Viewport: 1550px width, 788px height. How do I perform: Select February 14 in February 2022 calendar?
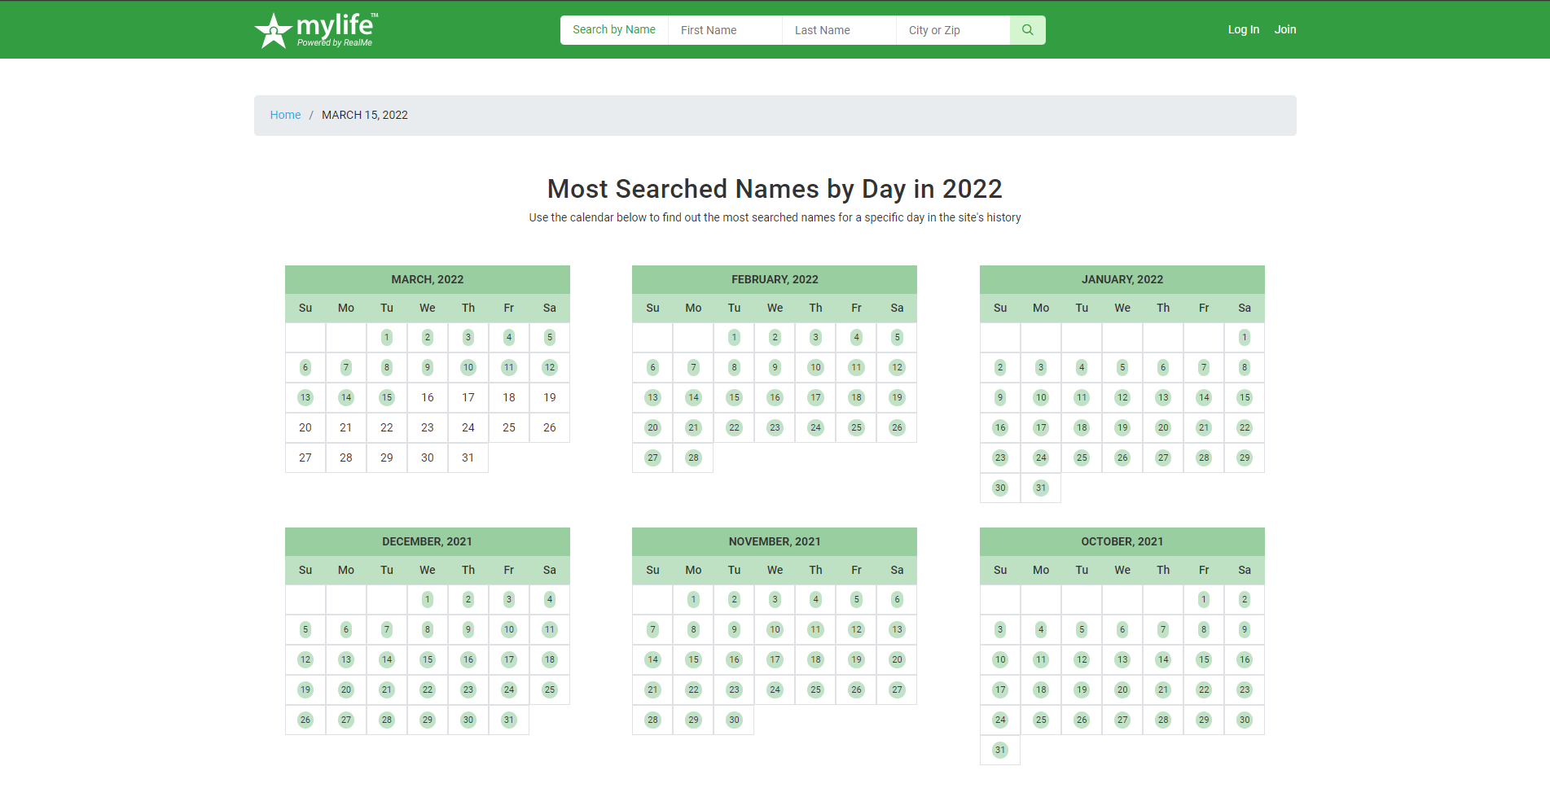(693, 397)
